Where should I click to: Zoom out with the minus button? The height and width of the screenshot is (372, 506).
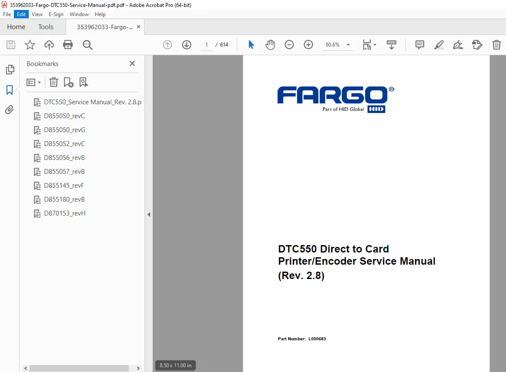tap(289, 45)
